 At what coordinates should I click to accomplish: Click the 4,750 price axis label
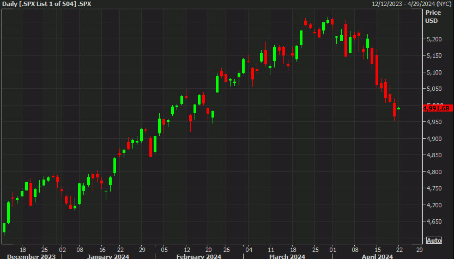[x=434, y=188]
